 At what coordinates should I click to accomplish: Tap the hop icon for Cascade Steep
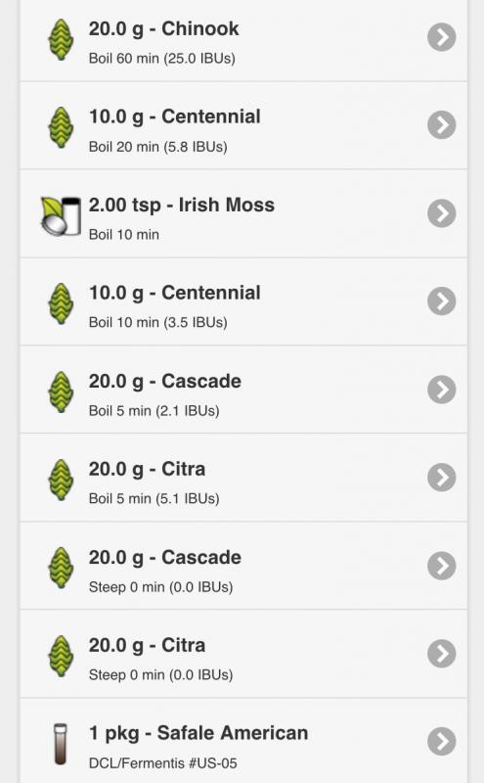click(x=61, y=568)
